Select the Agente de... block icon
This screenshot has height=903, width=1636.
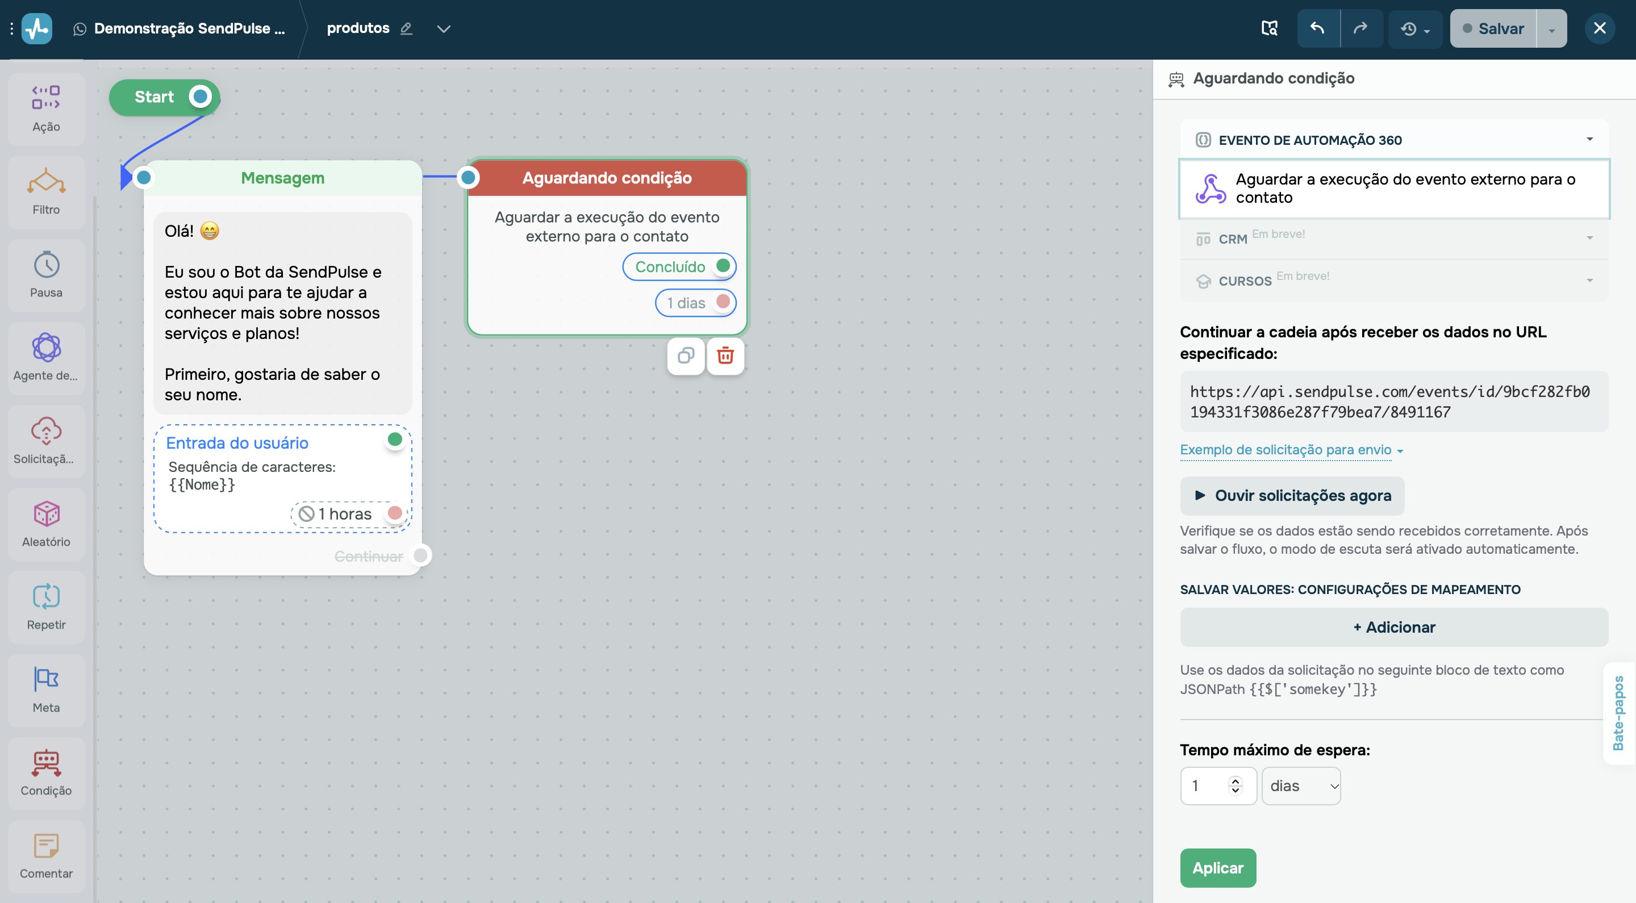(47, 348)
